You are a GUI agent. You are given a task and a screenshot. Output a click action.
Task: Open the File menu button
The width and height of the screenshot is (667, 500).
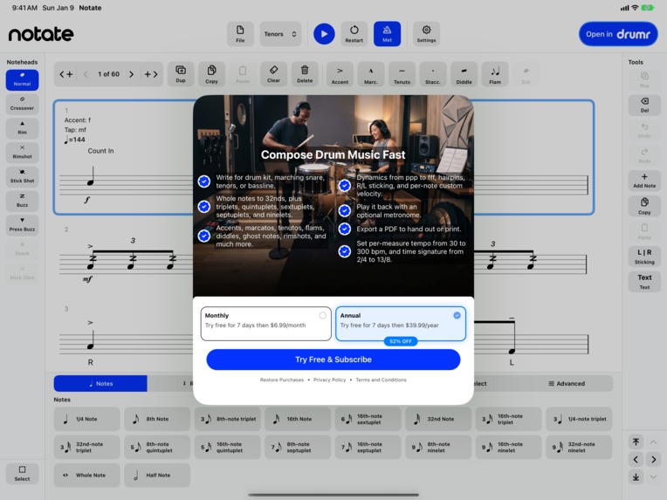click(240, 33)
